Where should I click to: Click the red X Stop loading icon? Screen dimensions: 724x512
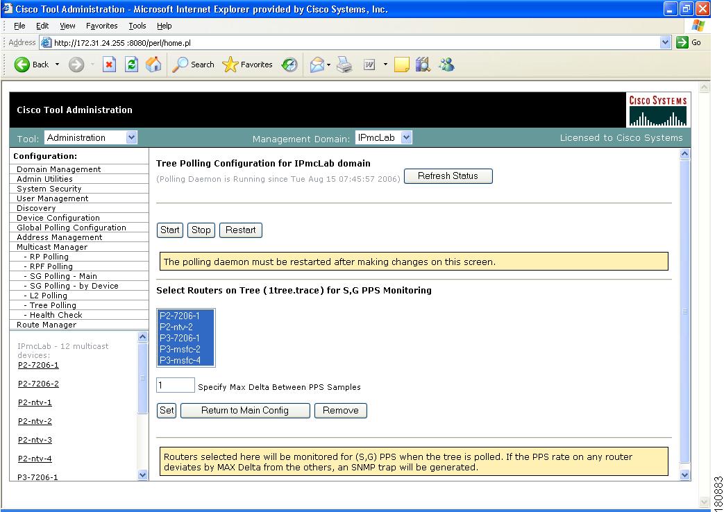(109, 65)
